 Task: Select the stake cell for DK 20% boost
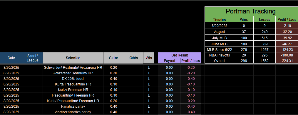click(x=114, y=78)
